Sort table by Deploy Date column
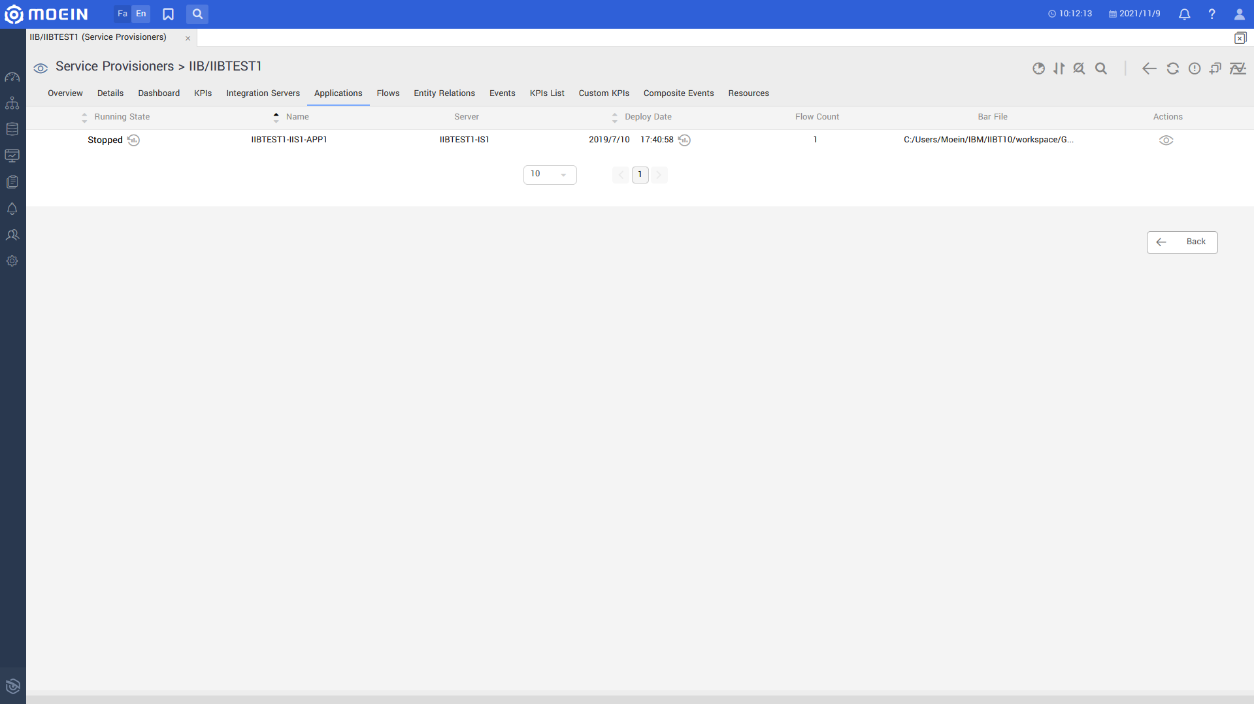Viewport: 1254px width, 704px height. click(648, 117)
